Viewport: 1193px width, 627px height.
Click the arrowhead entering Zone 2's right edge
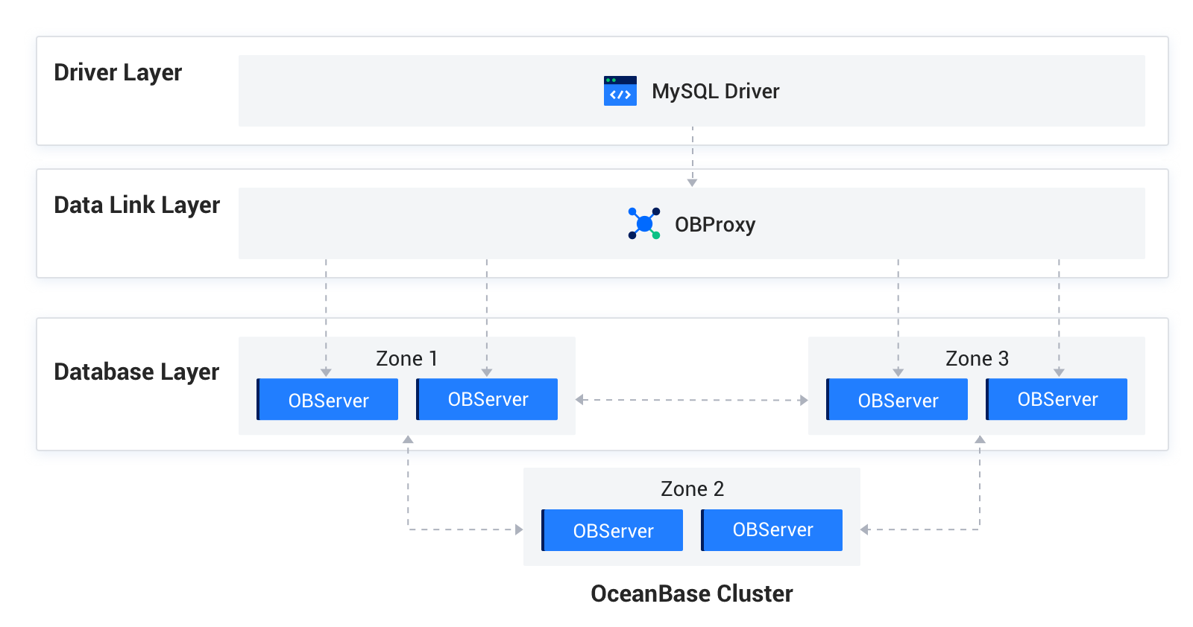(865, 529)
